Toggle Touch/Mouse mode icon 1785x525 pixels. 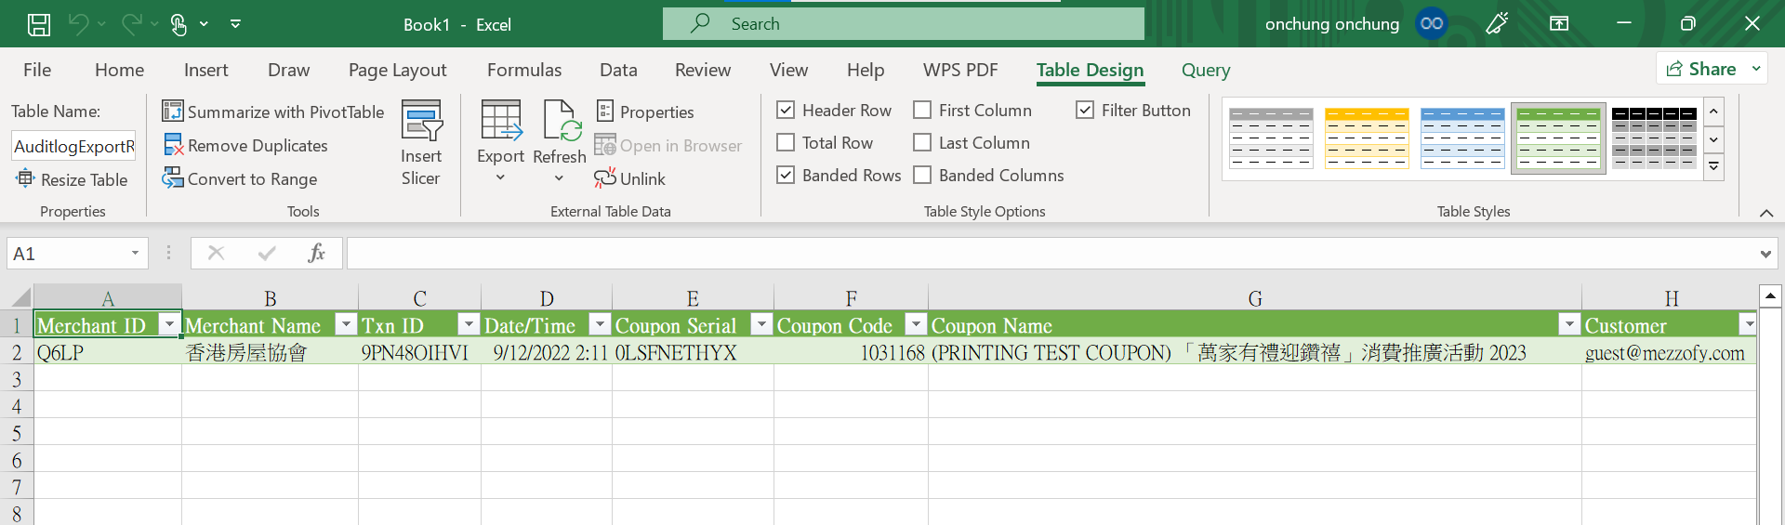click(178, 24)
